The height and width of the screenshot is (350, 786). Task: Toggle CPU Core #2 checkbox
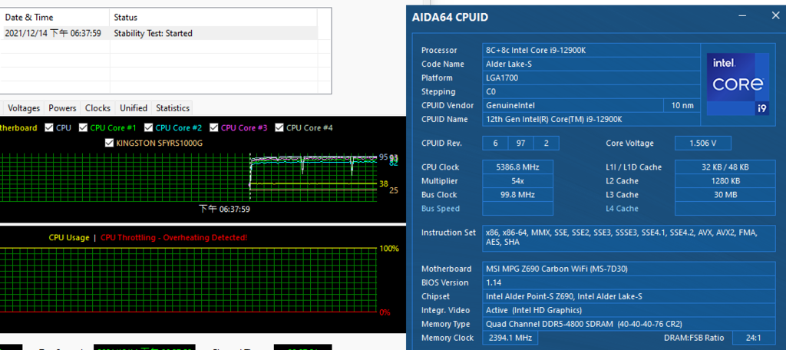(x=148, y=128)
